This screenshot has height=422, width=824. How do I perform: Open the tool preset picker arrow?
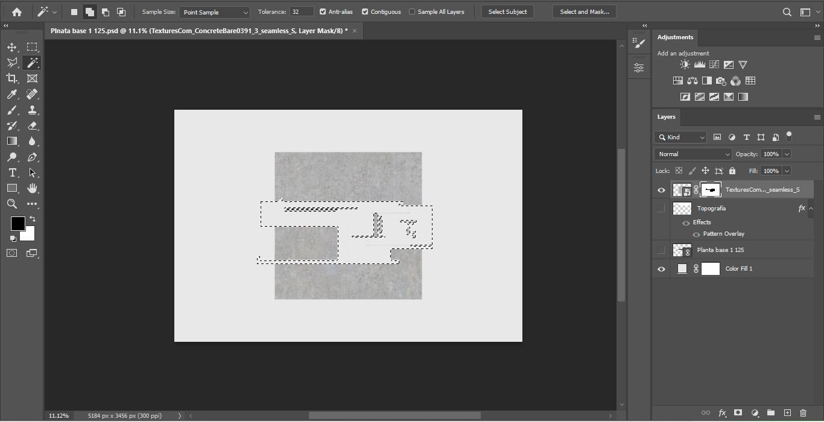pos(54,12)
